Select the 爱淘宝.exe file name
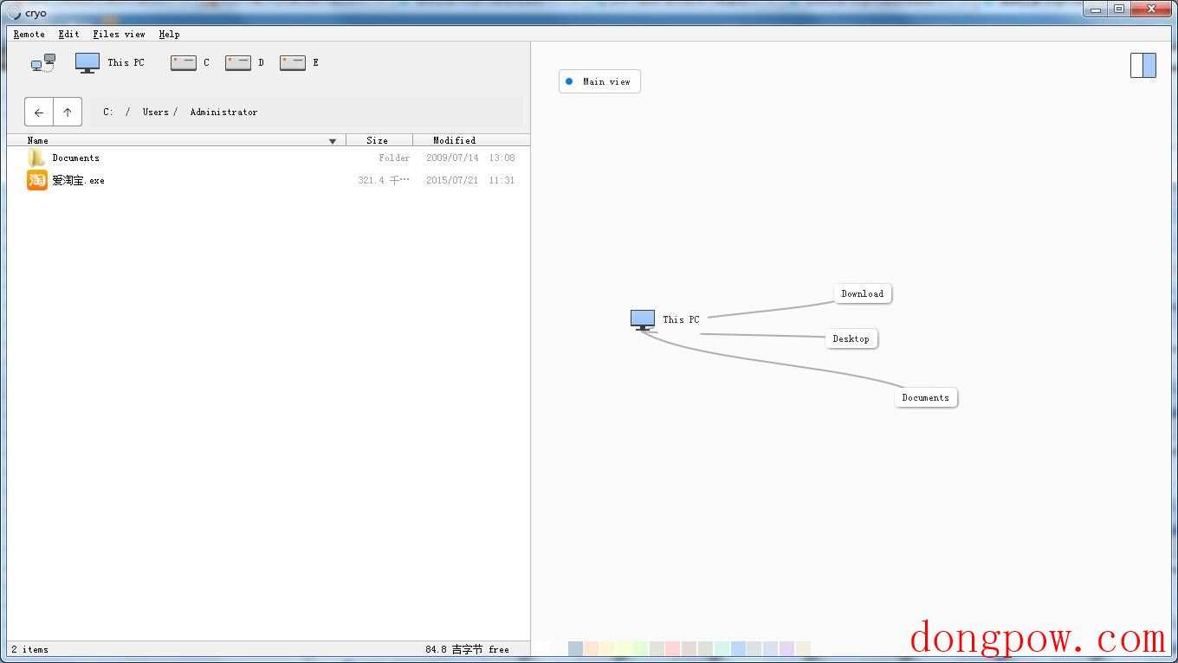1178x663 pixels. click(x=78, y=180)
